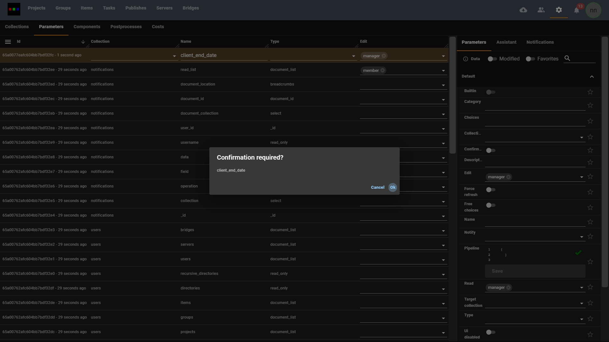
Task: Click the list menu icon above the Id column
Action: (x=8, y=41)
